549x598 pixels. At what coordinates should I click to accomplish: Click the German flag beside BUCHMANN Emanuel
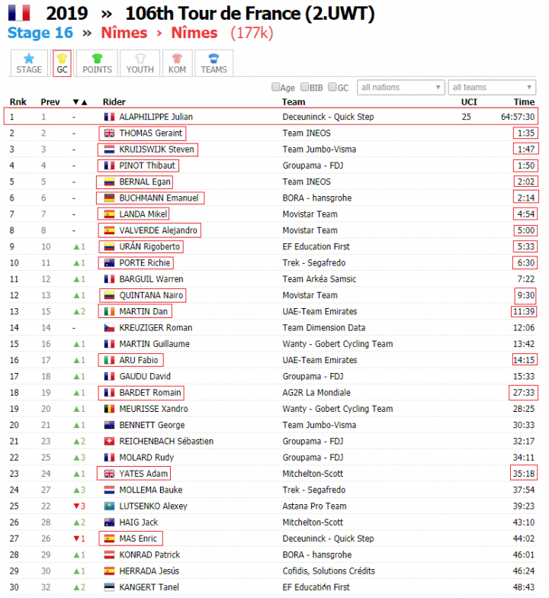coord(110,198)
